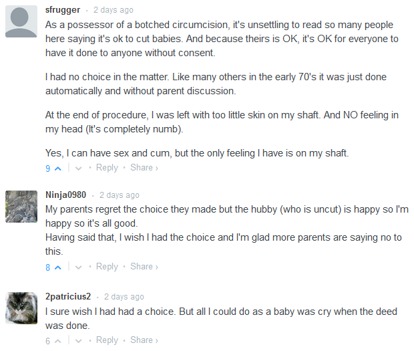414x351 pixels.
Task: Open sfrugger's comment timestamp permalink
Action: click(113, 10)
